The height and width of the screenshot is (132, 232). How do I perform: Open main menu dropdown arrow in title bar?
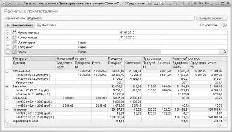pos(10,3)
